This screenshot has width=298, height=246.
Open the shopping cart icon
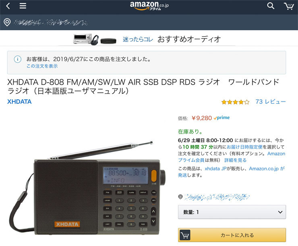click(289, 6)
